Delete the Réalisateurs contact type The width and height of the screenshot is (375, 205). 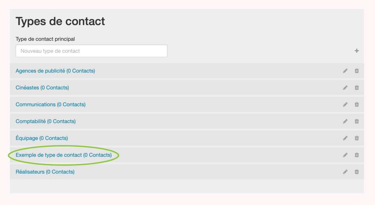pos(357,172)
